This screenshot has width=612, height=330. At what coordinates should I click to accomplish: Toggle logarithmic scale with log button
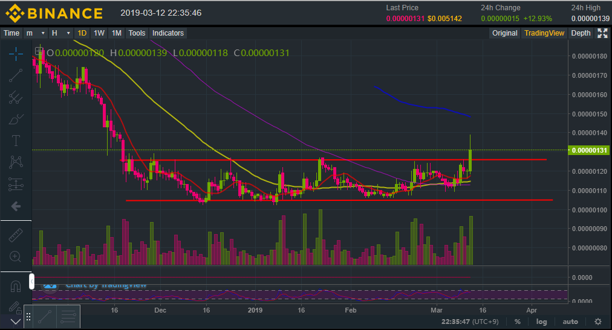[x=541, y=322]
